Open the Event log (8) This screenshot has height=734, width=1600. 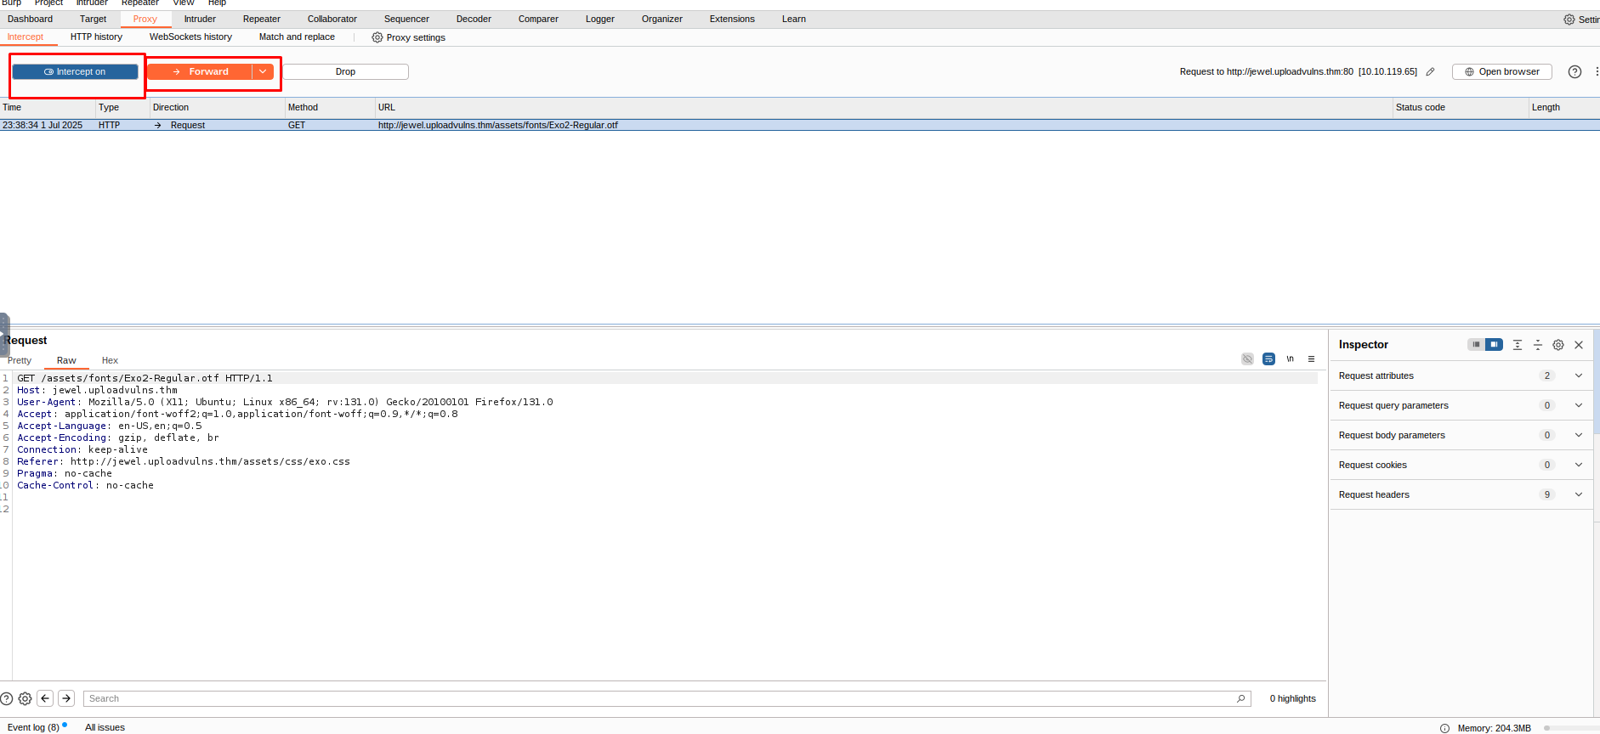[x=34, y=727]
